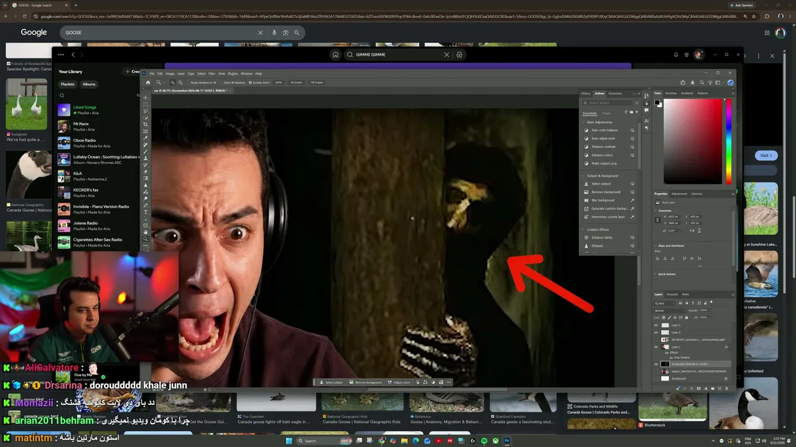Click the foreground color swatch in Color panel
Screen dimensions: 796x447
657,102
